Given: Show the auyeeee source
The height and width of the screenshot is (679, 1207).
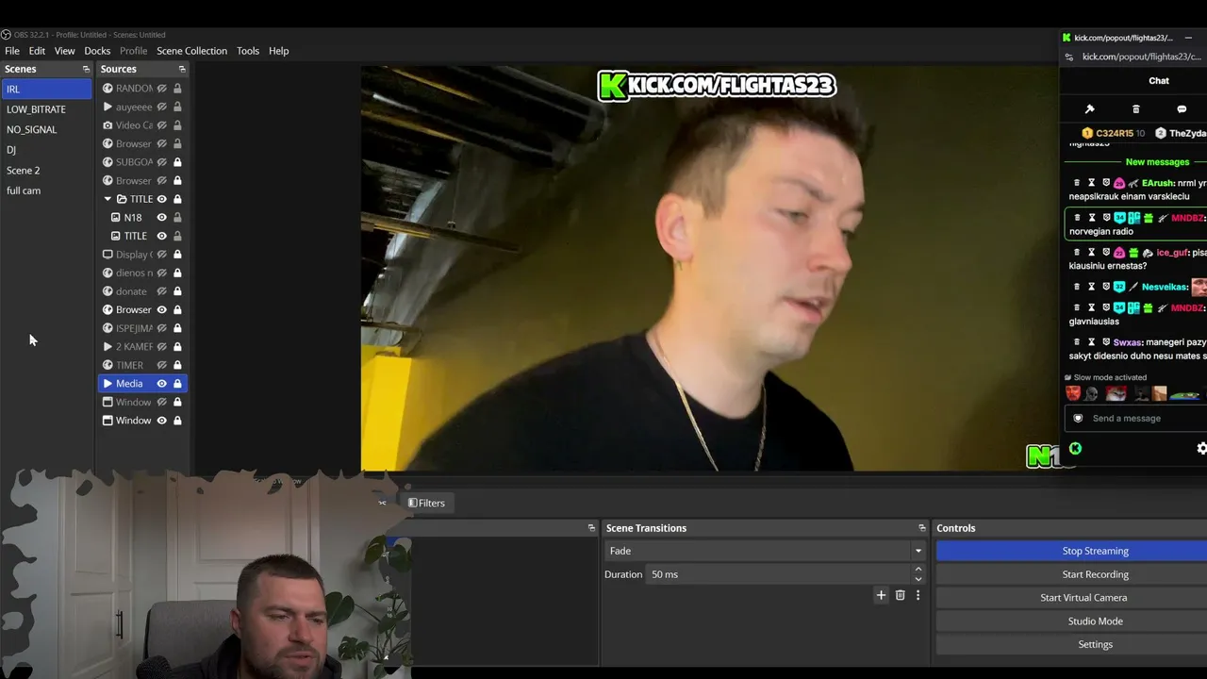Looking at the screenshot, I should [x=162, y=107].
